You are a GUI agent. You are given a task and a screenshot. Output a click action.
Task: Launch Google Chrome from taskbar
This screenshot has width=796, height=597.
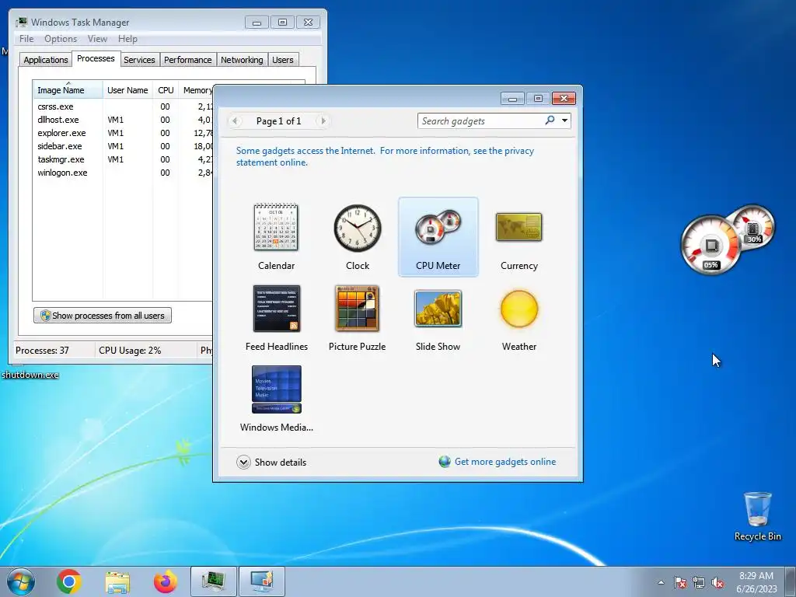pos(69,581)
